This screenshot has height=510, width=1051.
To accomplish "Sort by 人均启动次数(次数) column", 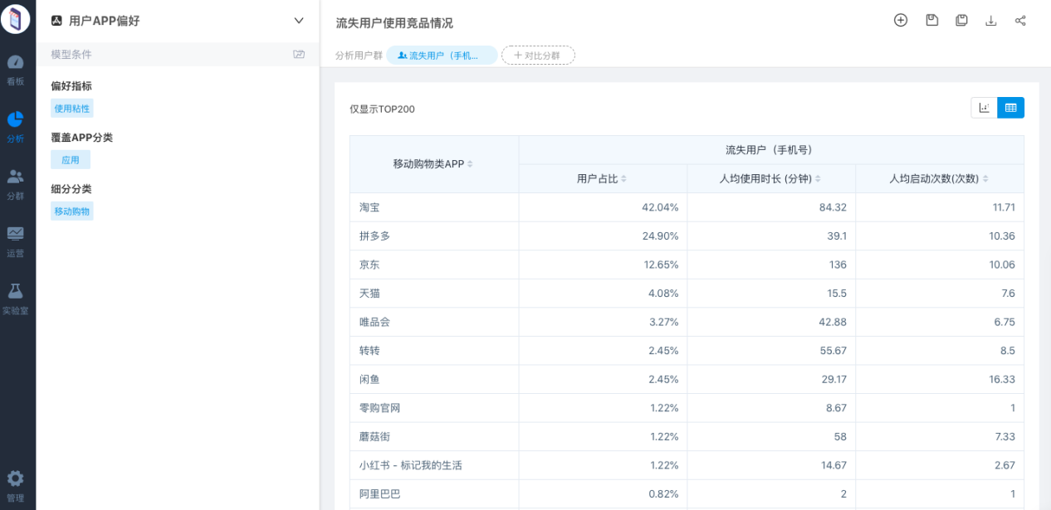I will pos(985,178).
